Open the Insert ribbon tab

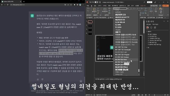tap(95, 6)
